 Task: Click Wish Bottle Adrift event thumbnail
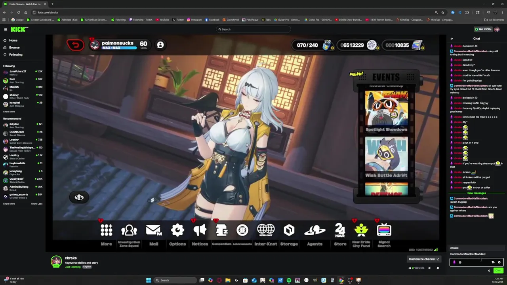386,154
